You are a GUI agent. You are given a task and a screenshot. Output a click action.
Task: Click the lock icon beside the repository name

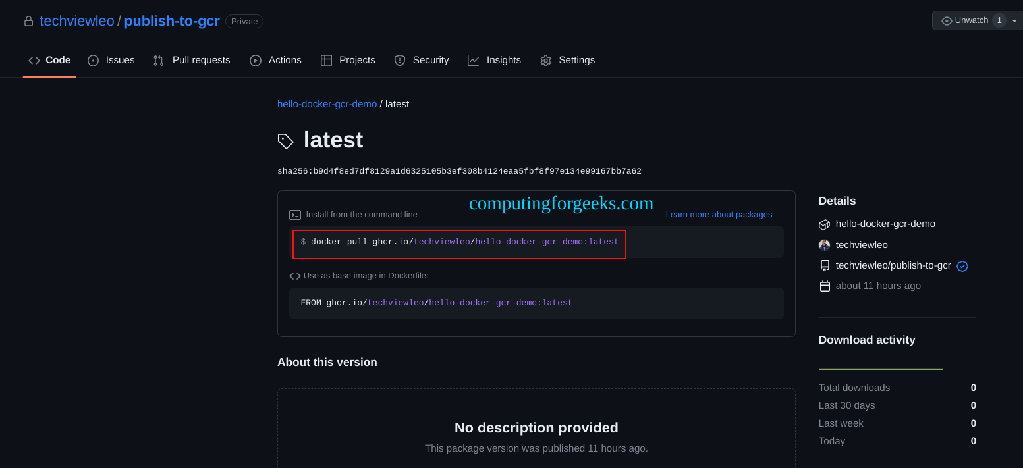click(x=28, y=21)
